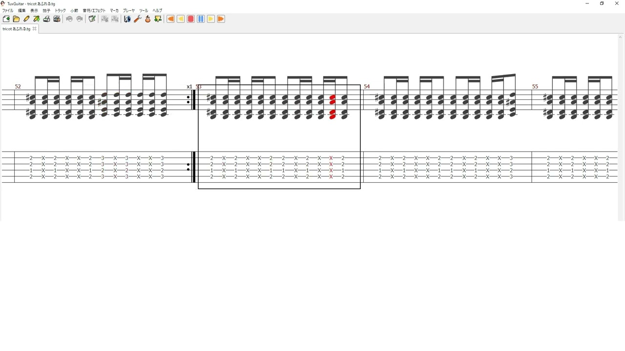Close the tricot あふれる.tg tab

click(34, 29)
